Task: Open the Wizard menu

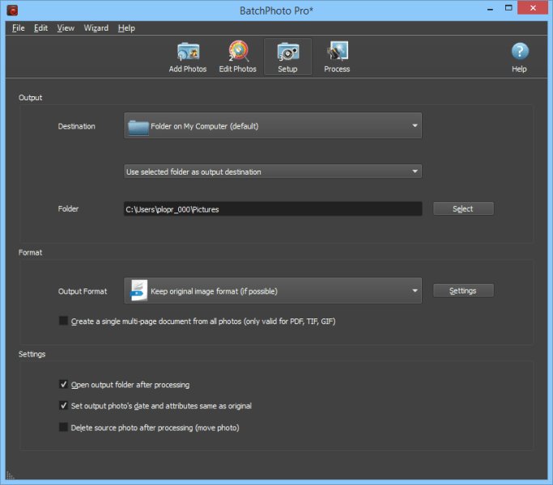Action: point(96,27)
